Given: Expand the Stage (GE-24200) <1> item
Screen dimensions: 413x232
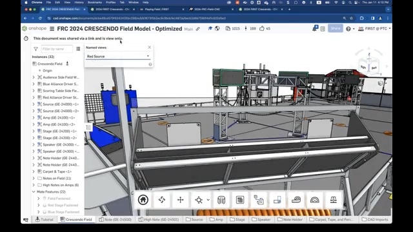Looking at the screenshot, I should click(x=34, y=131).
